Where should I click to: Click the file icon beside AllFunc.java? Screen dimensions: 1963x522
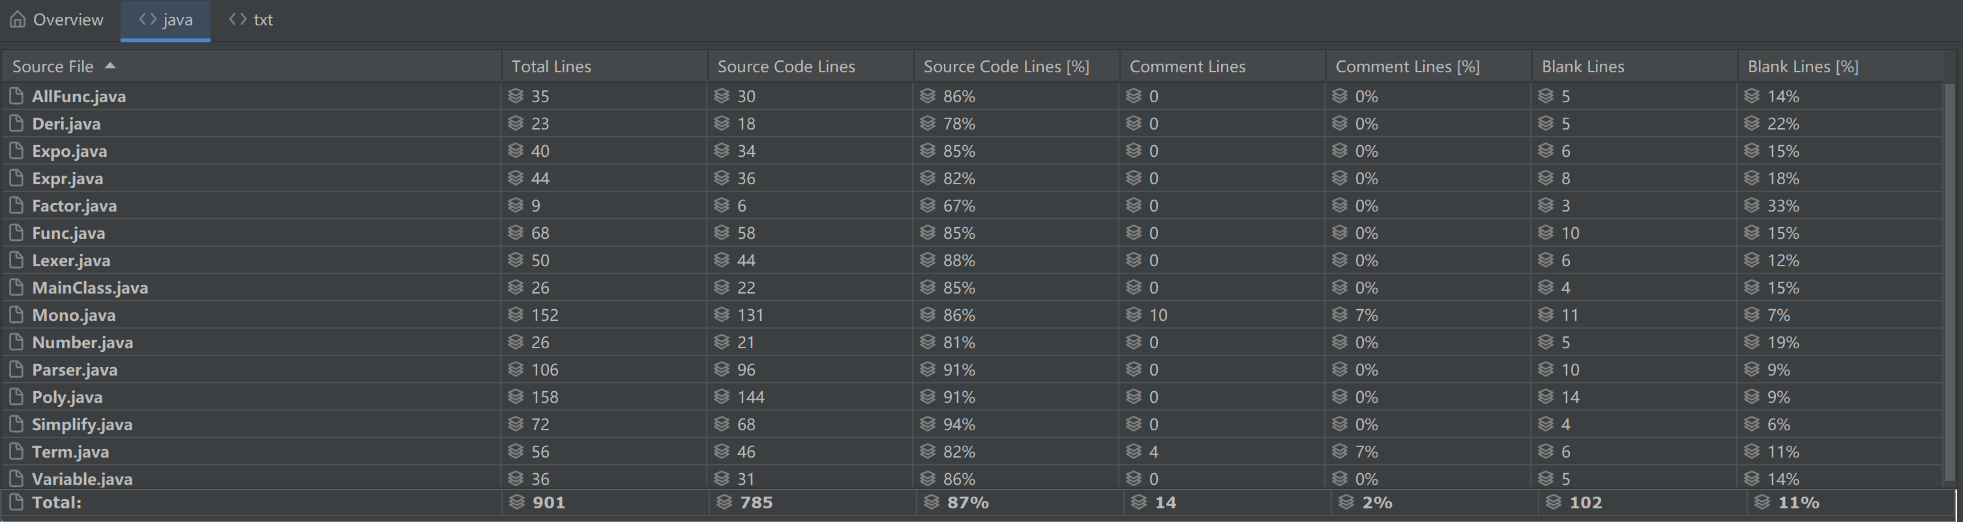pyautogui.click(x=16, y=96)
